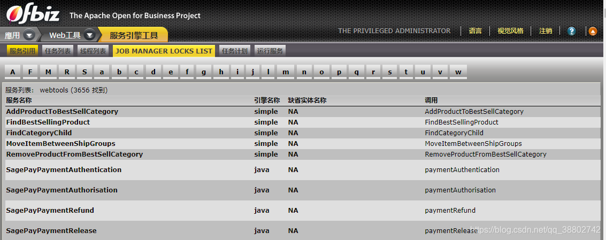Filter services by lowercase letter w
The width and height of the screenshot is (606, 240).
458,72
